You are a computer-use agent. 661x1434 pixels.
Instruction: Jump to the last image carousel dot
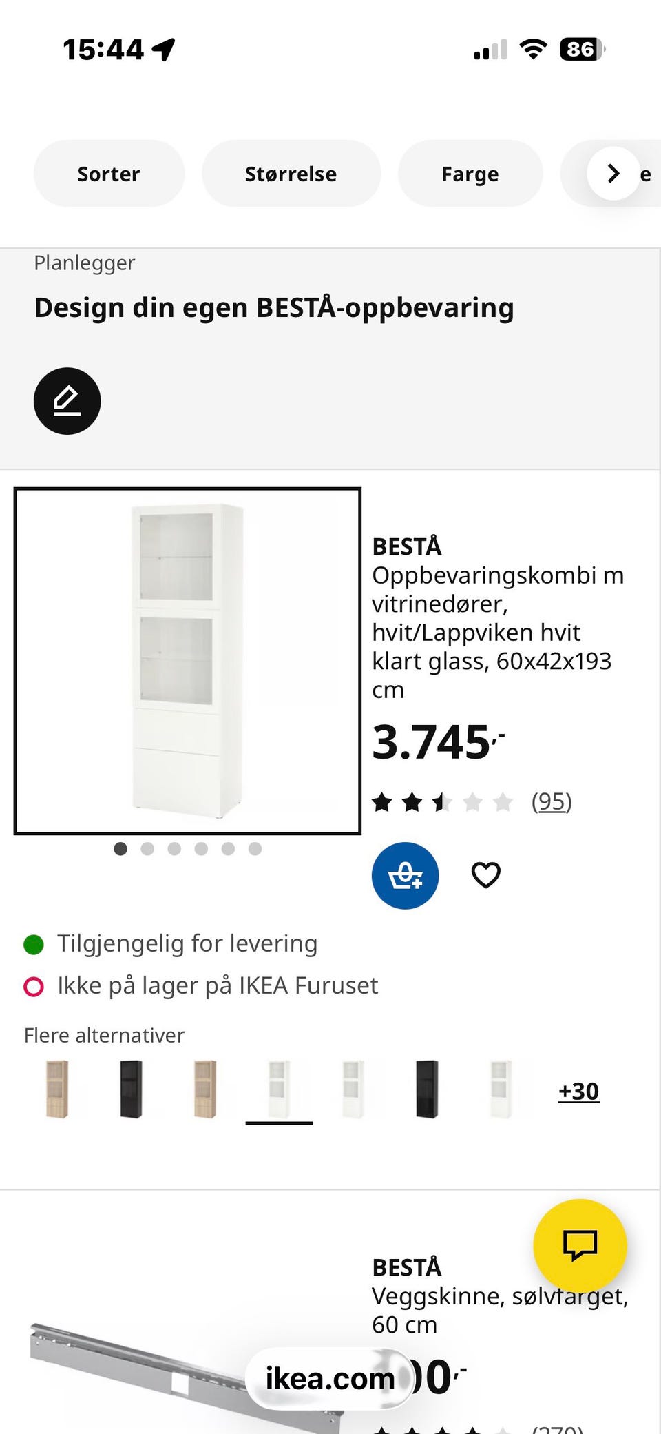(255, 849)
